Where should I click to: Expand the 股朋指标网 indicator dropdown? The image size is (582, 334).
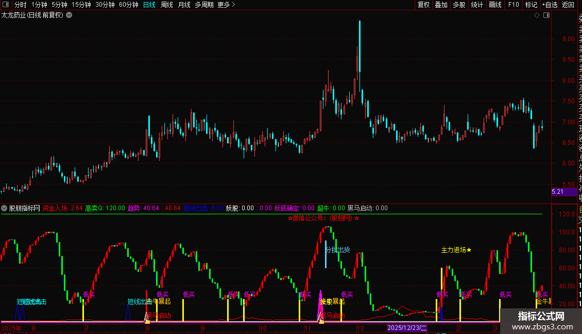[x=4, y=208]
